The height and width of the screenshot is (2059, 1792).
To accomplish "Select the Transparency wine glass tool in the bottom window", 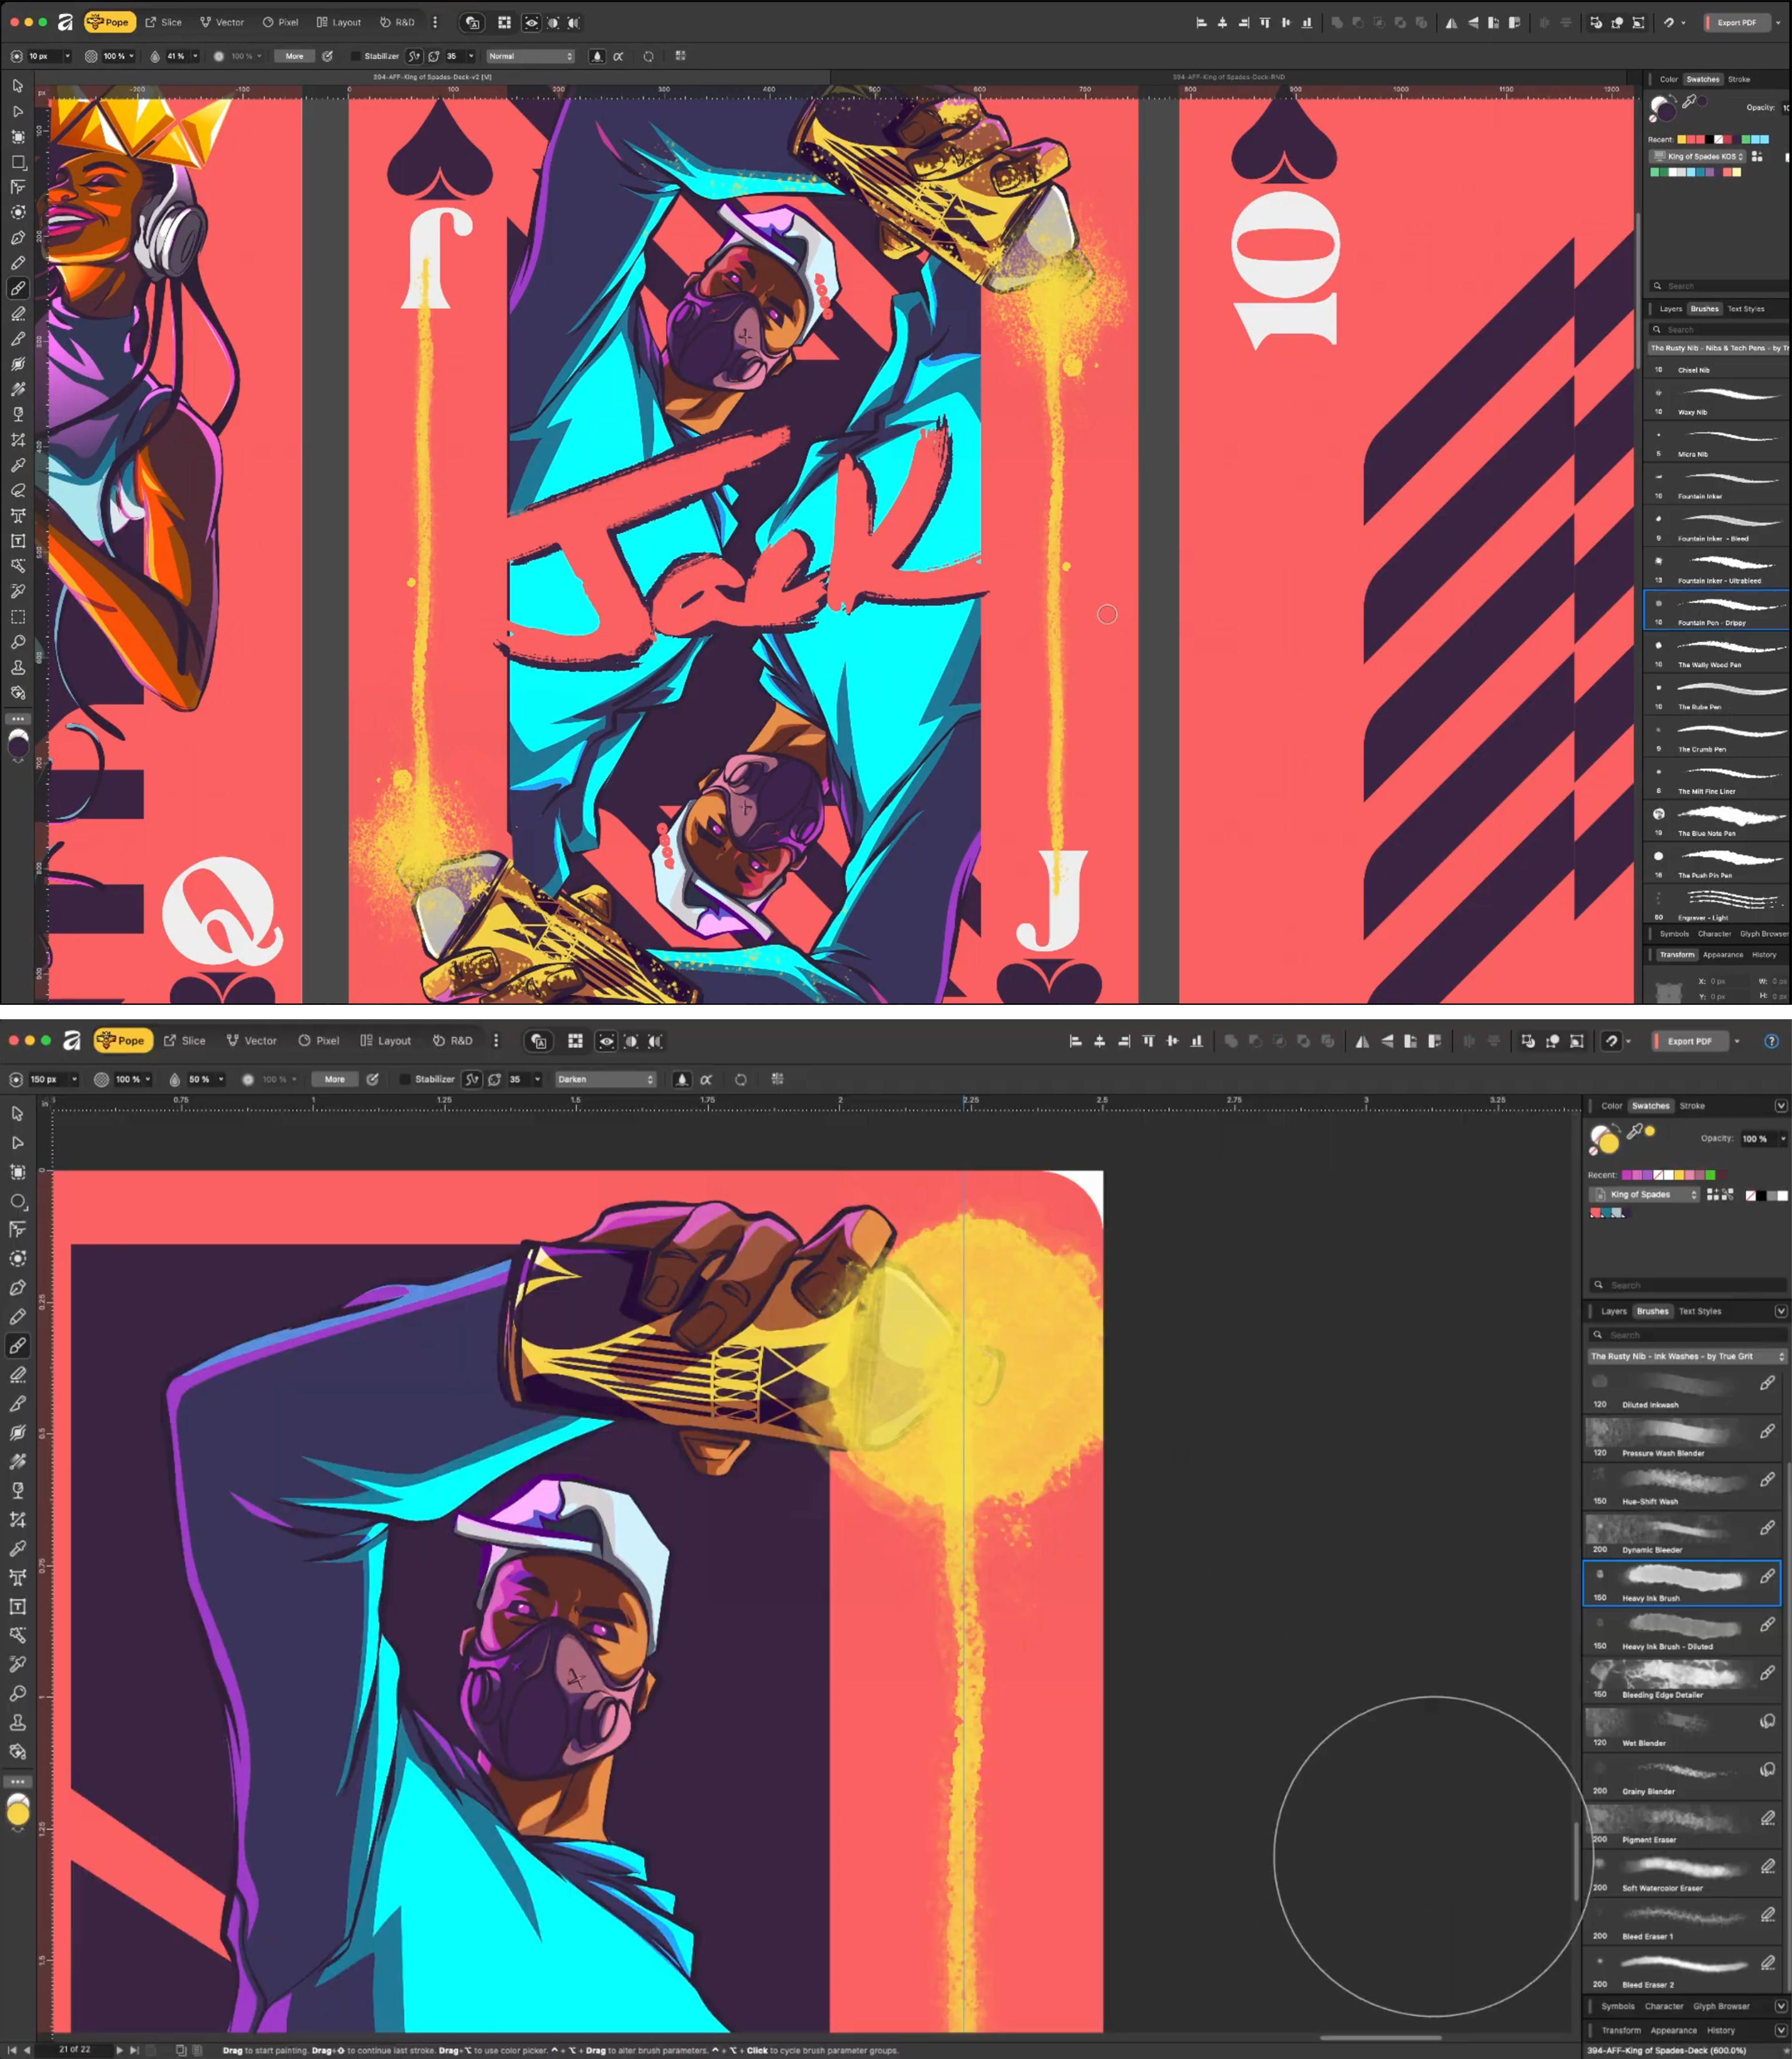I will (17, 1491).
